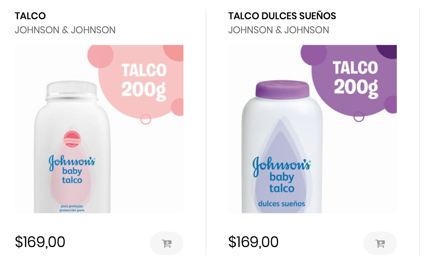
Task: Click the pink TALCO 200g badge
Action: [143, 80]
